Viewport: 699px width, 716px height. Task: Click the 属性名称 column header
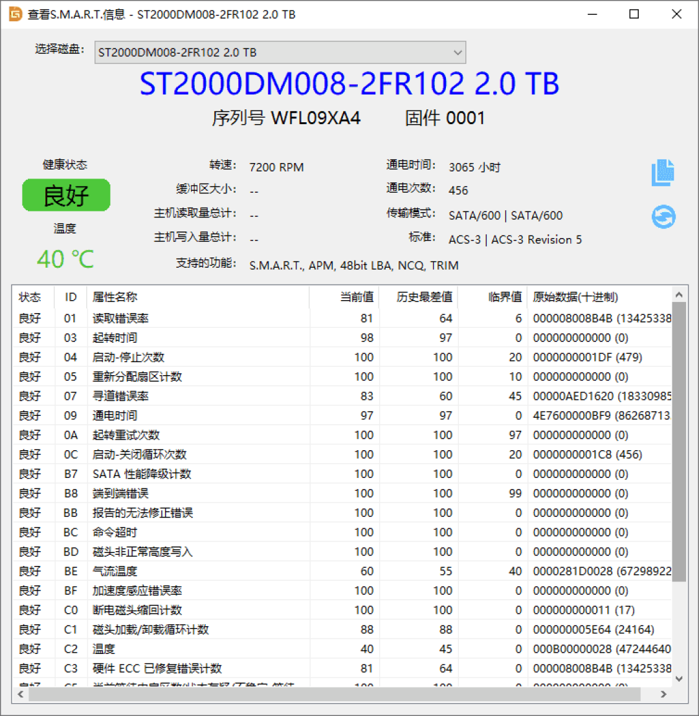198,298
